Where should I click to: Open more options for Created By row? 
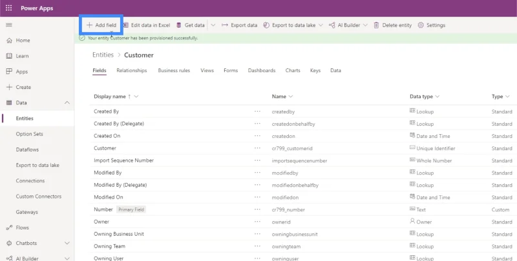click(257, 111)
